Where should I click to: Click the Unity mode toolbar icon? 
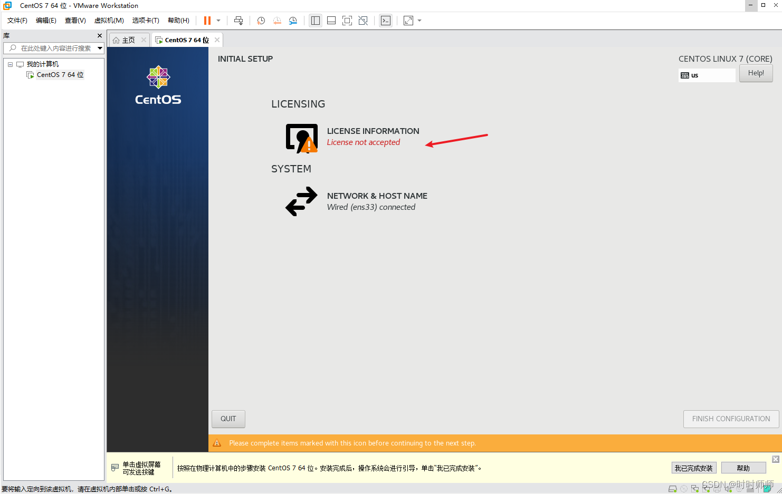[x=363, y=21]
